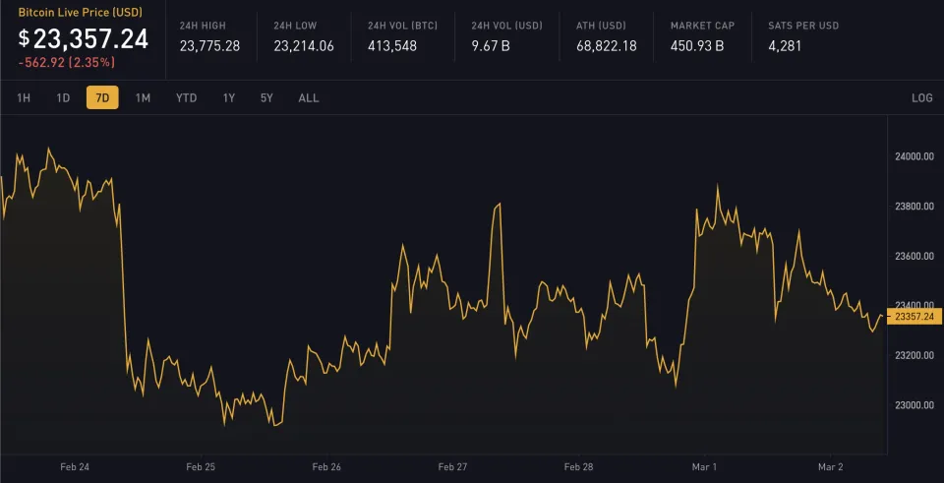The width and height of the screenshot is (944, 483).
Task: Show ALL time price history
Action: (309, 97)
